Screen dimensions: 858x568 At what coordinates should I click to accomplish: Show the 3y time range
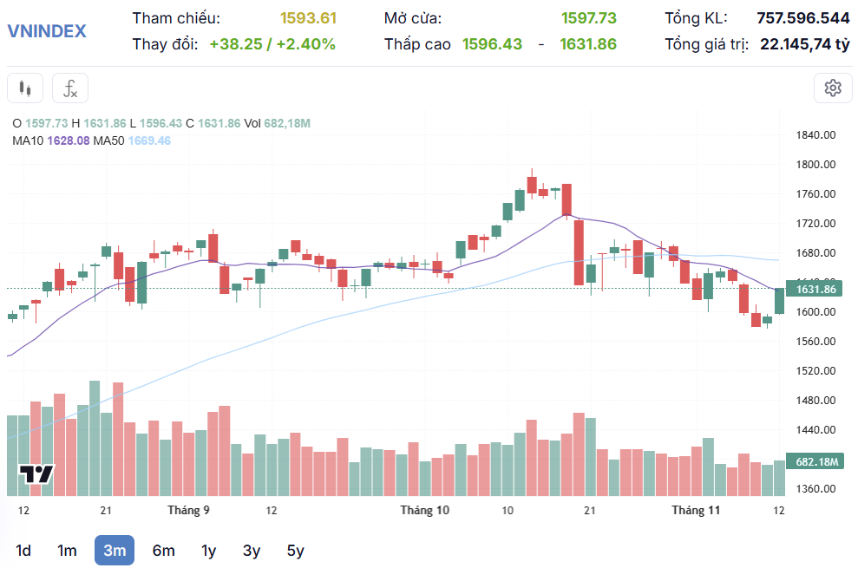coord(252,551)
